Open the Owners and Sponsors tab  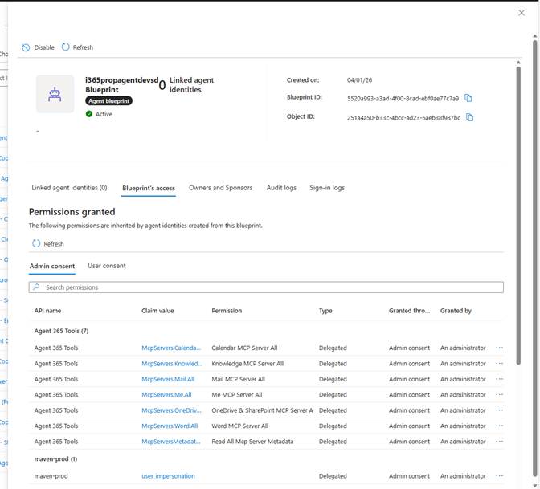point(220,188)
